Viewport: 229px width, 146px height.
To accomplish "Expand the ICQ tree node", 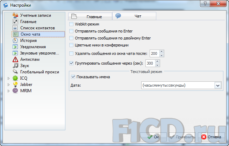I will [9, 78].
